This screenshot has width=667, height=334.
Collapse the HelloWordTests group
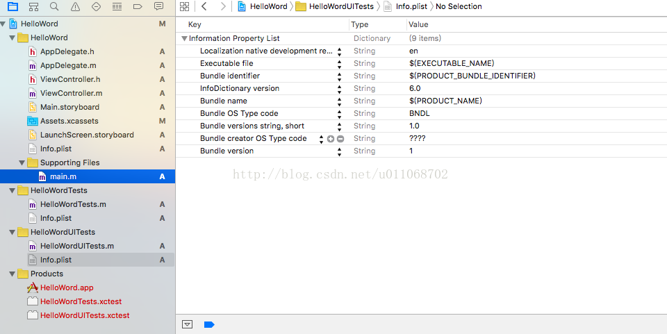13,191
